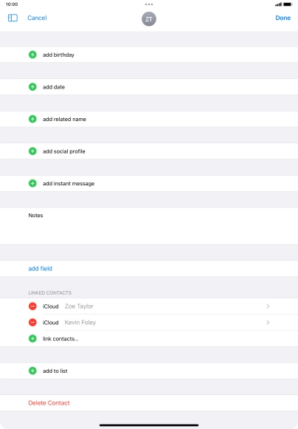The height and width of the screenshot is (429, 298).
Task: Tap the add social profile label
Action: click(x=64, y=151)
